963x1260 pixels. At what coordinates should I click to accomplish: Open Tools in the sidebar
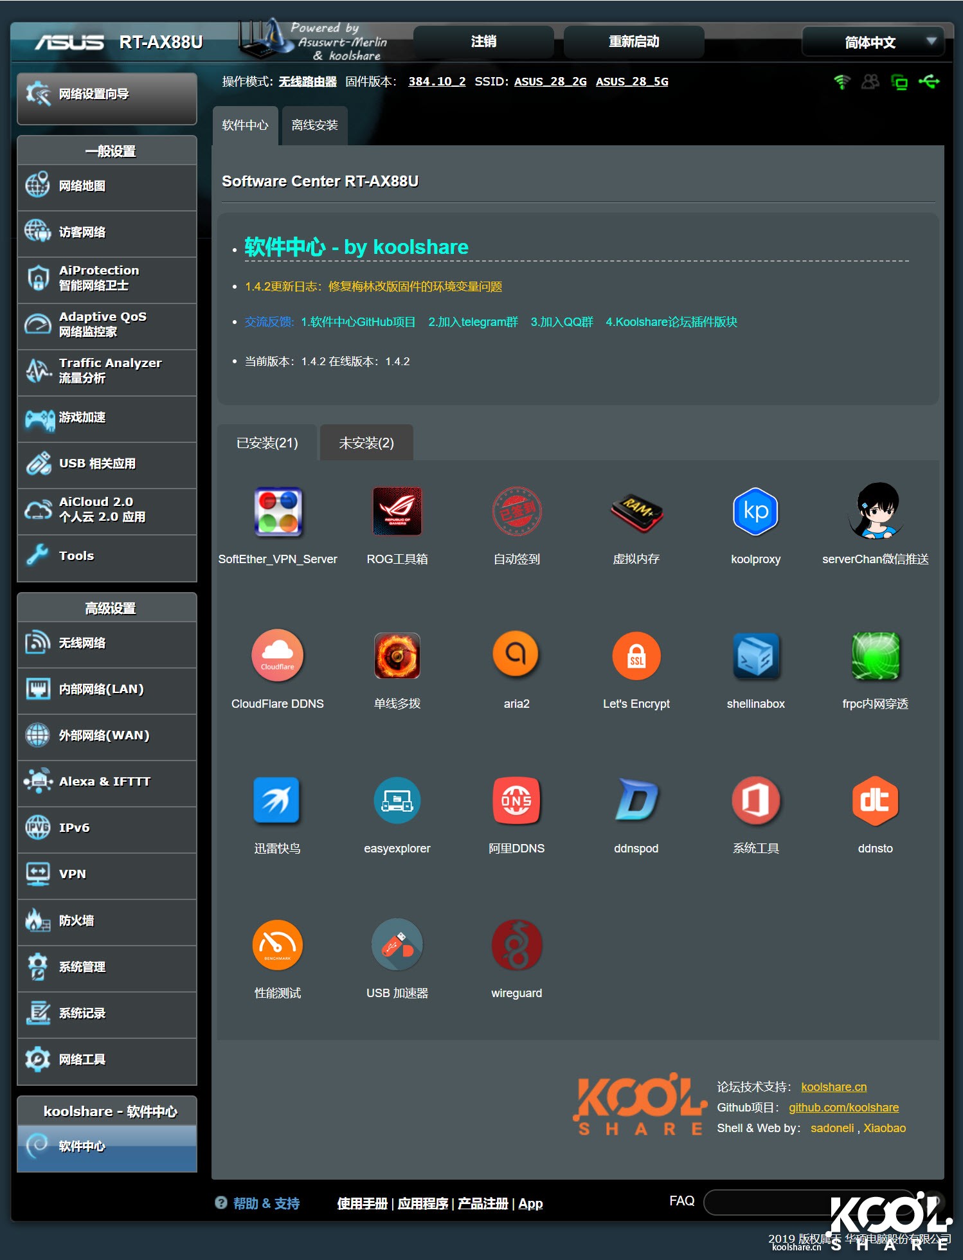click(x=107, y=557)
